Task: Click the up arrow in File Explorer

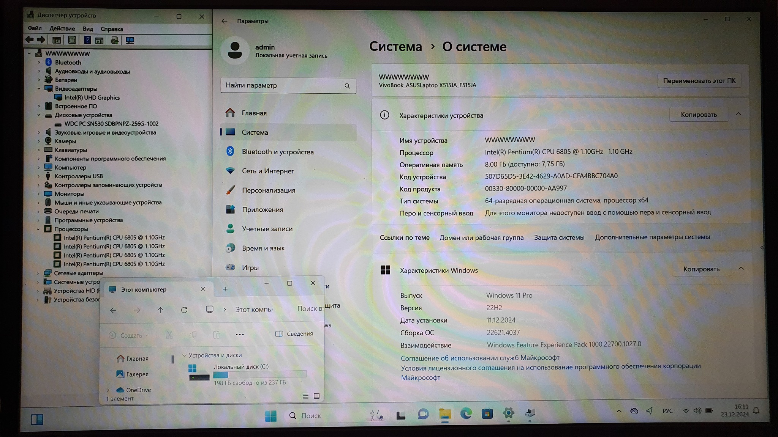Action: coord(160,310)
